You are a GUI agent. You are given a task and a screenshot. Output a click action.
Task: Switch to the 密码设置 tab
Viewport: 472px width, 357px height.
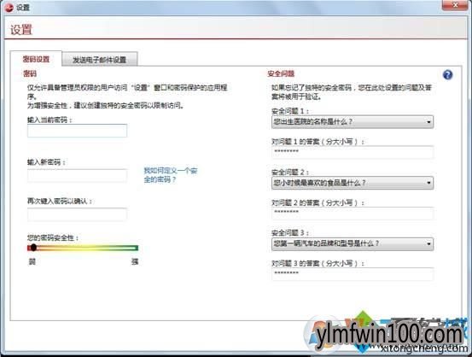[x=36, y=59]
